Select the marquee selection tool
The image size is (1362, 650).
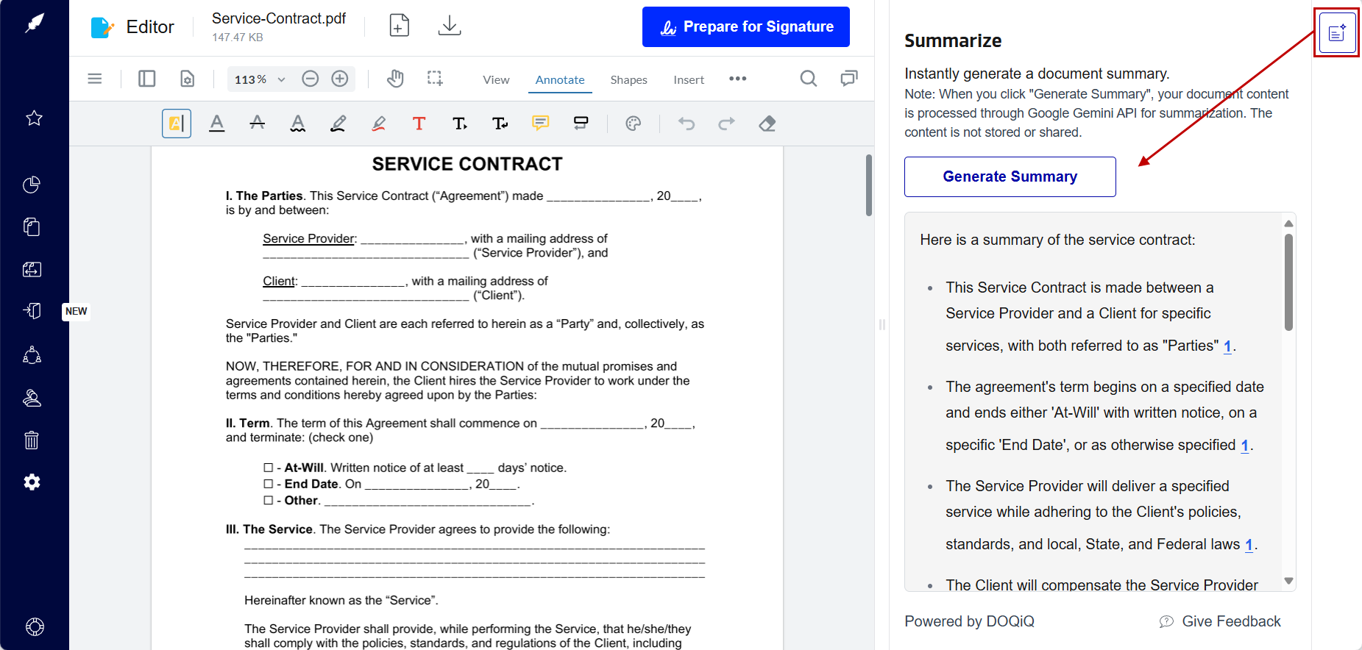435,79
